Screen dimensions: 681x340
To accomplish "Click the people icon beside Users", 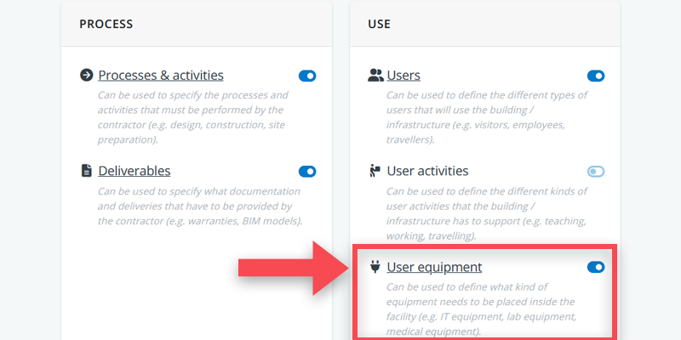I will [x=375, y=76].
